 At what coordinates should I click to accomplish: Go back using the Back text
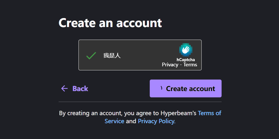click(x=80, y=88)
